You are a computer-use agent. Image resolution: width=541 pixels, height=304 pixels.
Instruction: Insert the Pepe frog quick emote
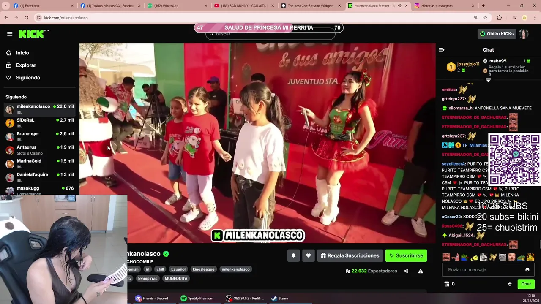[x=464, y=257]
